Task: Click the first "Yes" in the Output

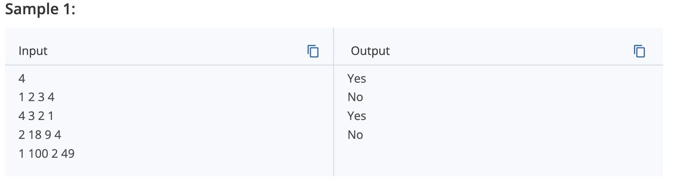Action: 357,78
